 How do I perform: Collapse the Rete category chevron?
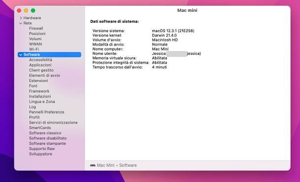pos(21,23)
